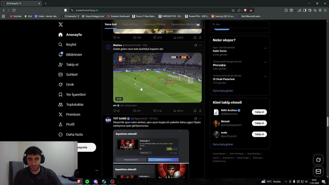Screen dimensions: 329x185
Task: Share Matteo's football video post
Action: pos(200,111)
